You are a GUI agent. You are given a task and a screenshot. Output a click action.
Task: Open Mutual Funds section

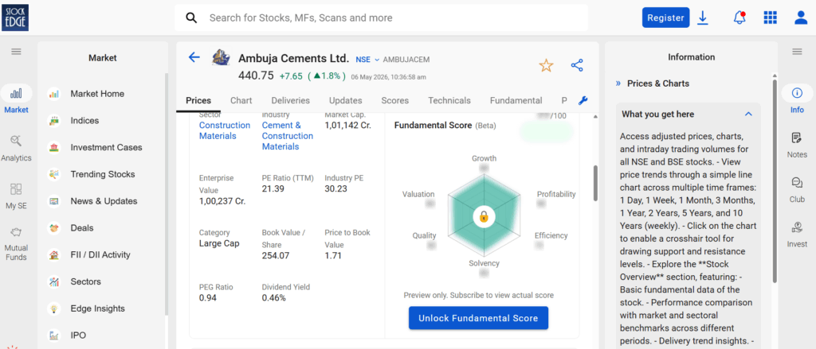[16, 243]
